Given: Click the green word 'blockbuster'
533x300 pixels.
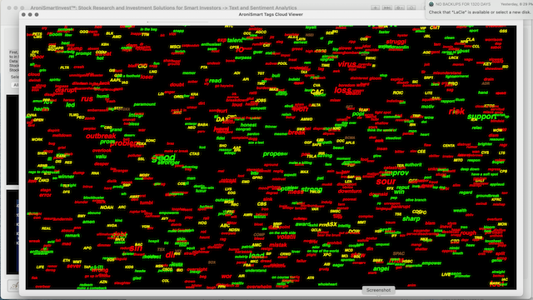Looking at the screenshot, I should (94, 197).
